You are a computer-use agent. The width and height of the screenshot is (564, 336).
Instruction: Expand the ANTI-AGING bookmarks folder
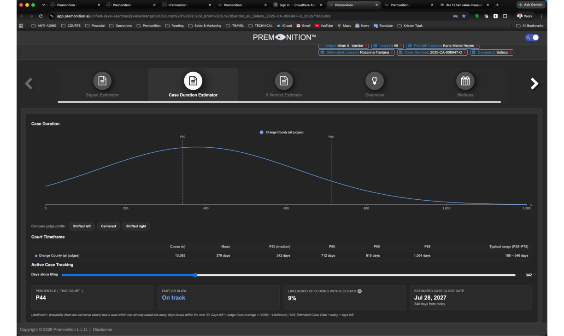pyautogui.click(x=44, y=26)
